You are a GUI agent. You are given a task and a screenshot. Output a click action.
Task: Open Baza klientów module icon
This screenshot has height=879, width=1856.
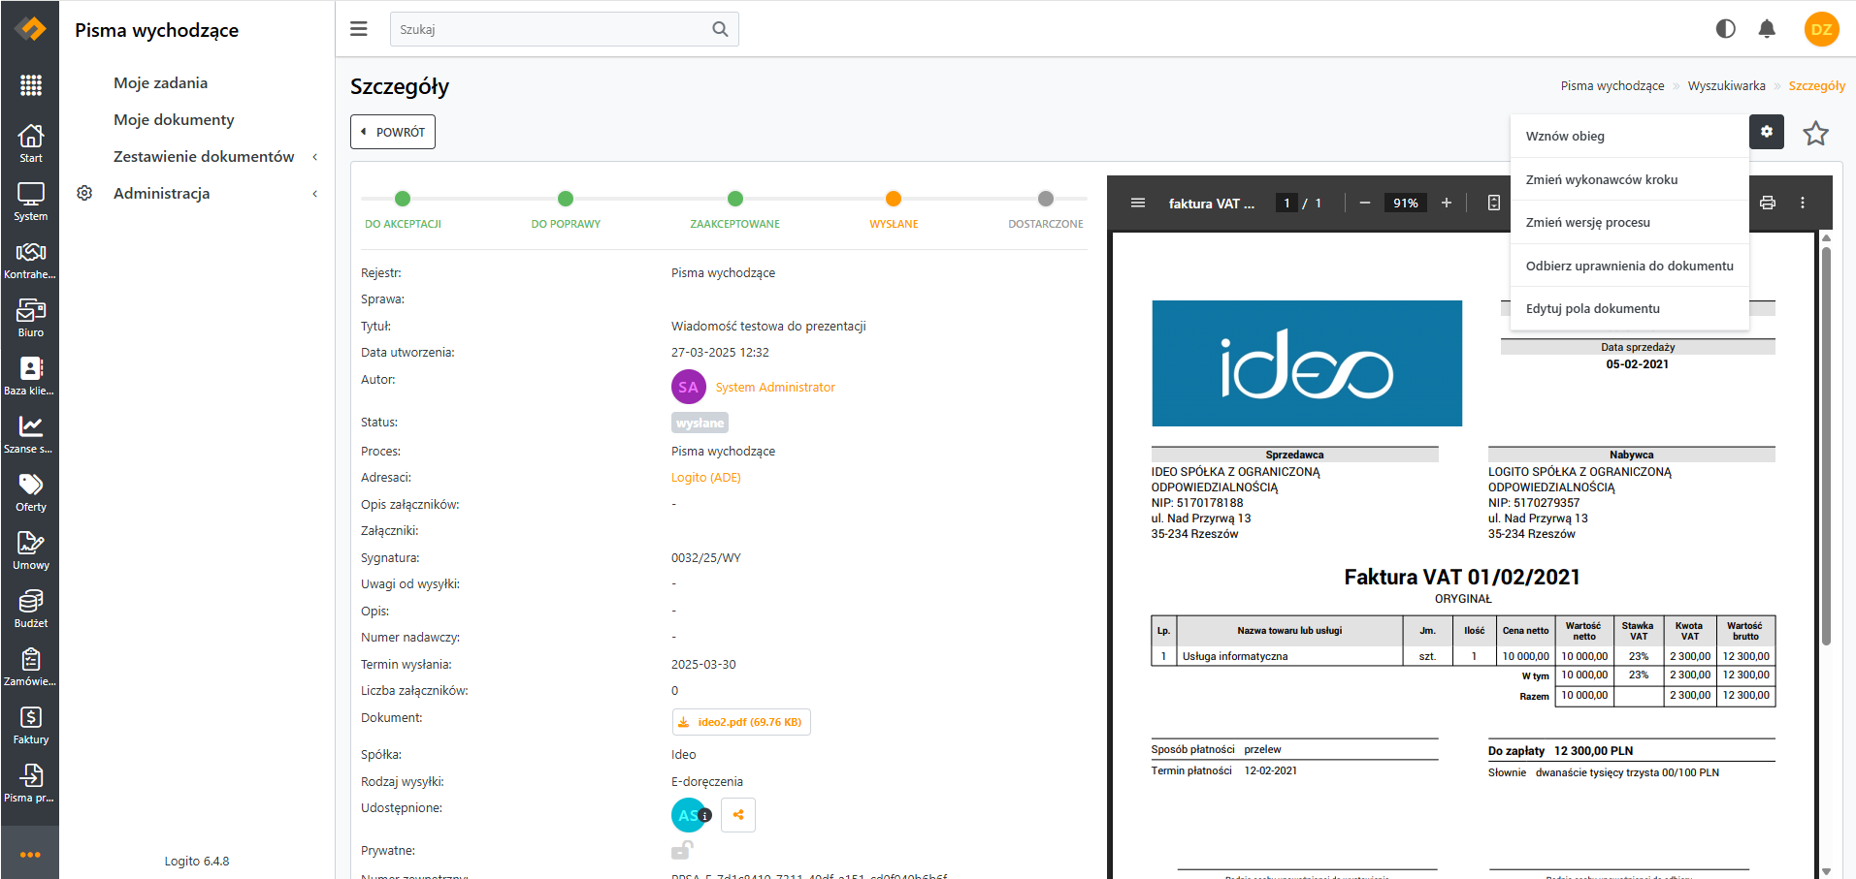(x=30, y=375)
